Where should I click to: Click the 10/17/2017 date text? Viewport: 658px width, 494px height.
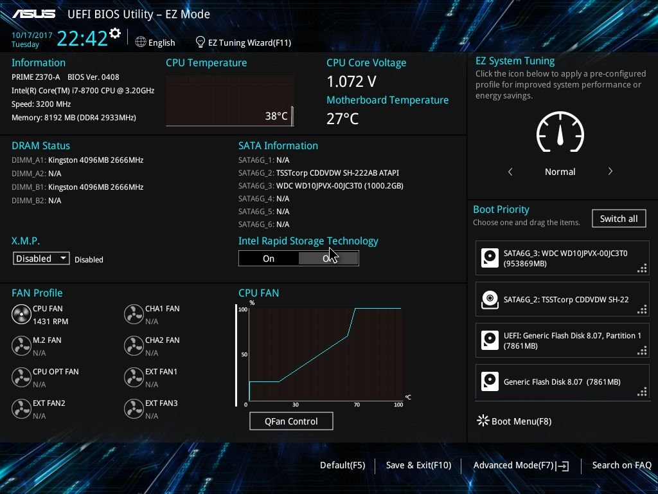(x=32, y=35)
